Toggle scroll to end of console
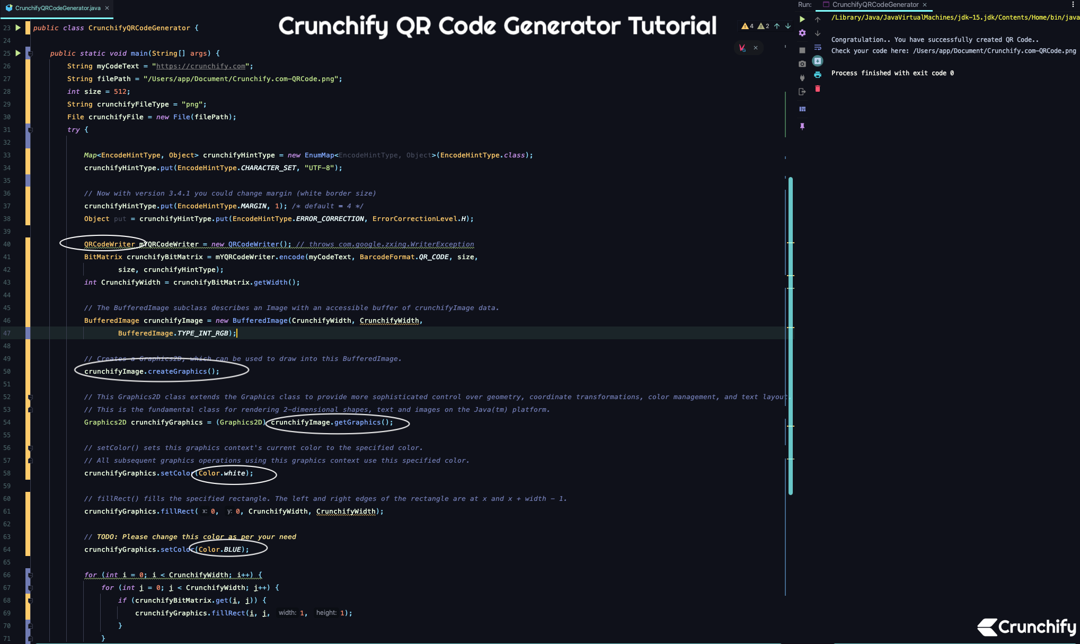 coord(818,61)
